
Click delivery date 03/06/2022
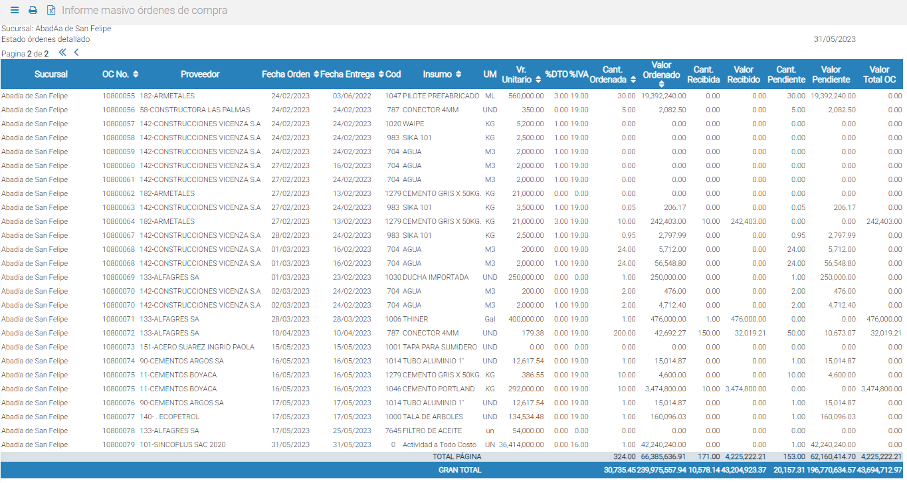pos(352,96)
